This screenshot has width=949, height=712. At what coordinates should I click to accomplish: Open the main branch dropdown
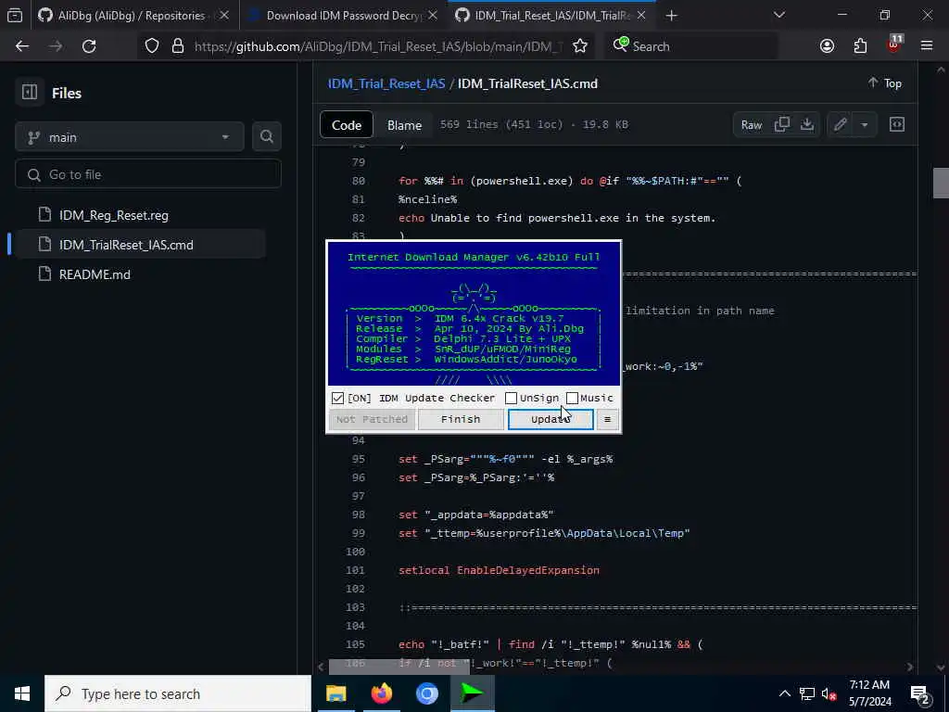(x=130, y=137)
